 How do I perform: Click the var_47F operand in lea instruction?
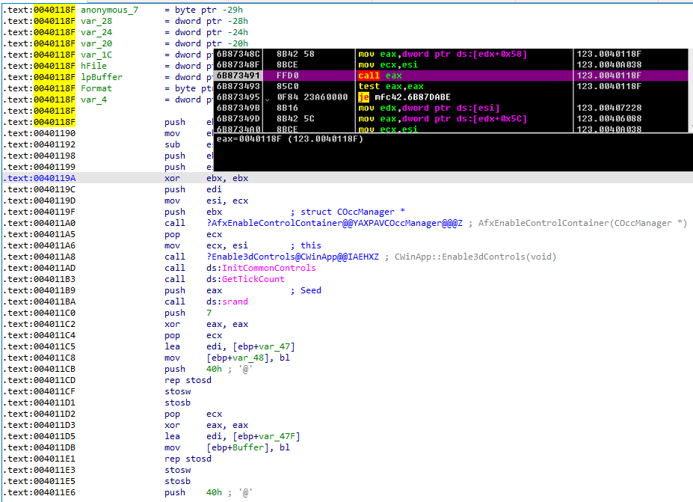(x=277, y=437)
